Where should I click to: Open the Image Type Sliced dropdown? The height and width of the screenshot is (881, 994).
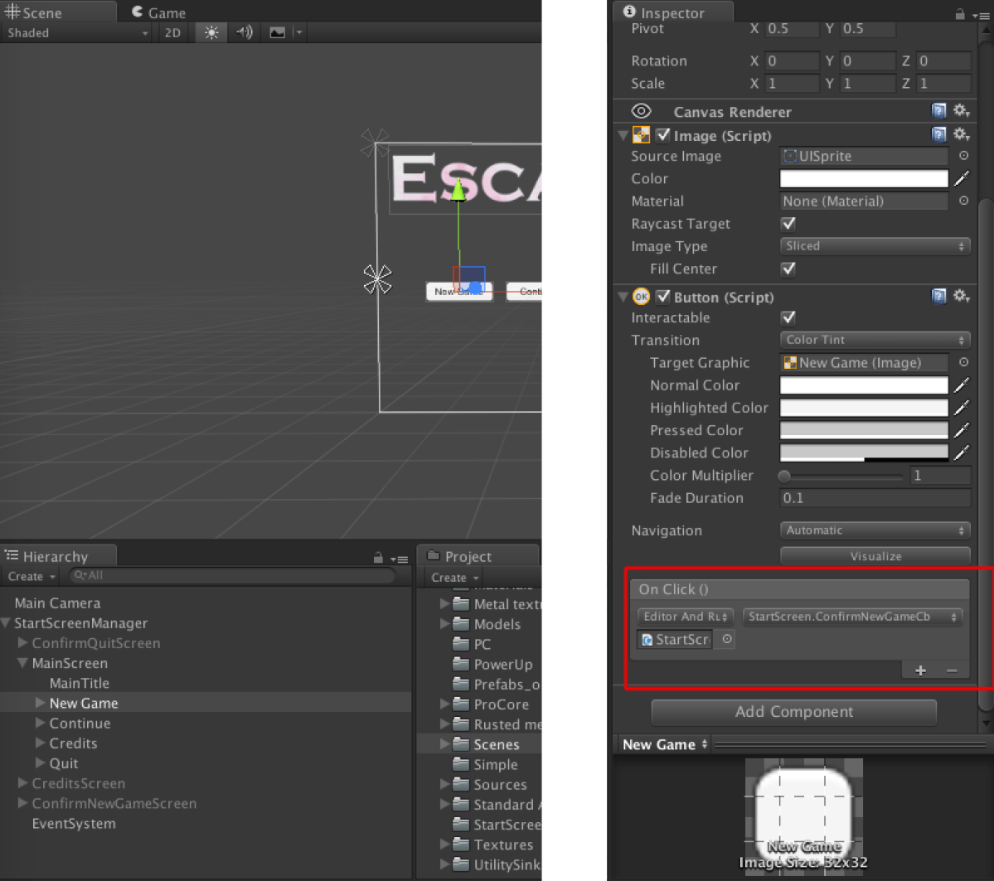[x=875, y=246]
